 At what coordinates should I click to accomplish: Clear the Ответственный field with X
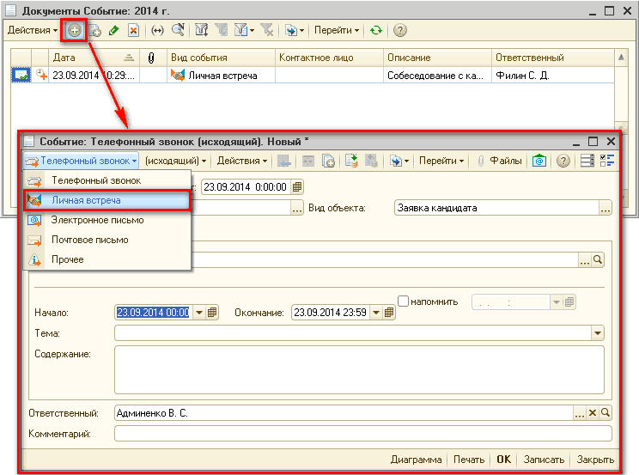[593, 413]
